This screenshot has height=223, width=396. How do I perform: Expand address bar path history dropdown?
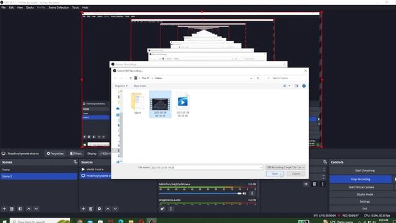251,78
